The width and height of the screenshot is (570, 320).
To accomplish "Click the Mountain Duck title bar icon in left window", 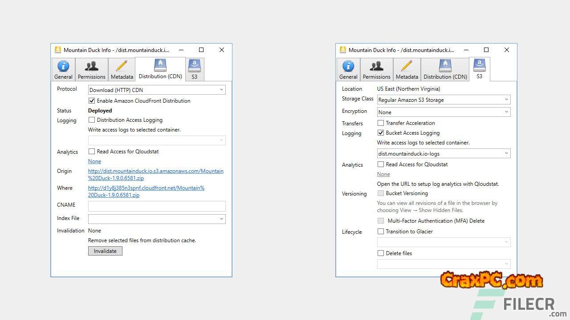I will point(58,50).
